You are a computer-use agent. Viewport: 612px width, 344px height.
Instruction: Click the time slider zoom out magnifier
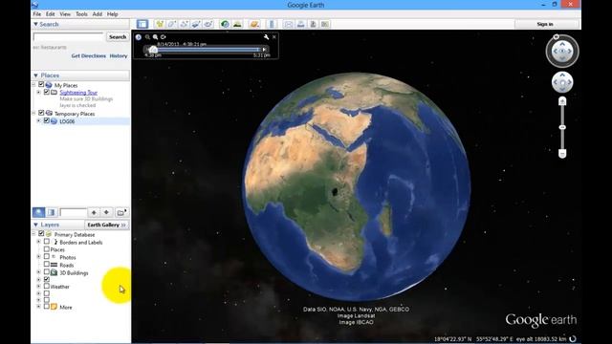pyautogui.click(x=147, y=37)
